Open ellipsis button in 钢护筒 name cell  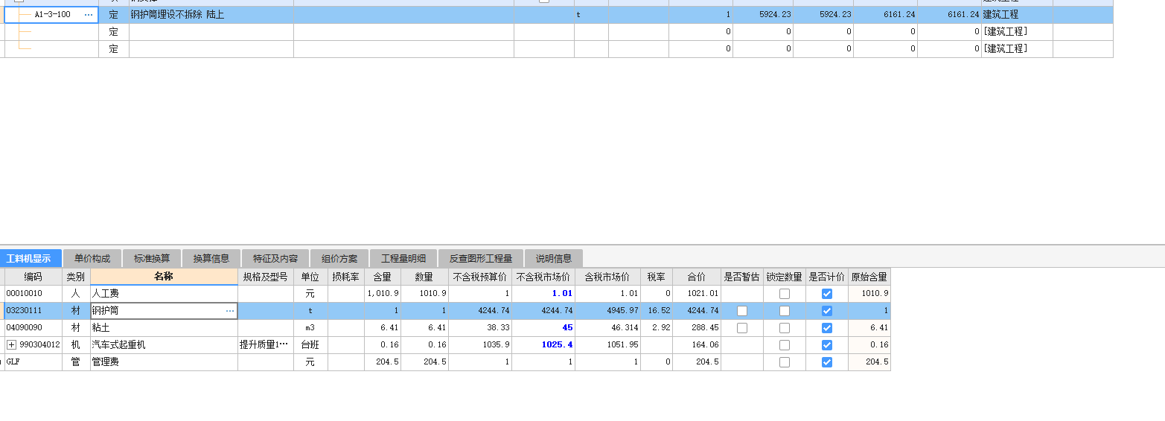click(x=230, y=311)
